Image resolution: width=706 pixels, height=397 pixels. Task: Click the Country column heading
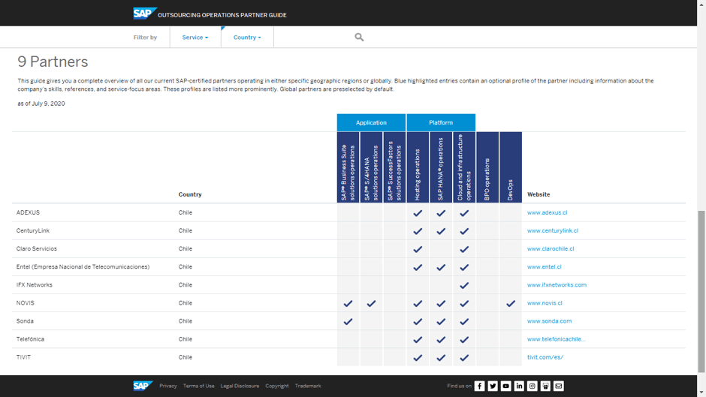click(x=190, y=194)
